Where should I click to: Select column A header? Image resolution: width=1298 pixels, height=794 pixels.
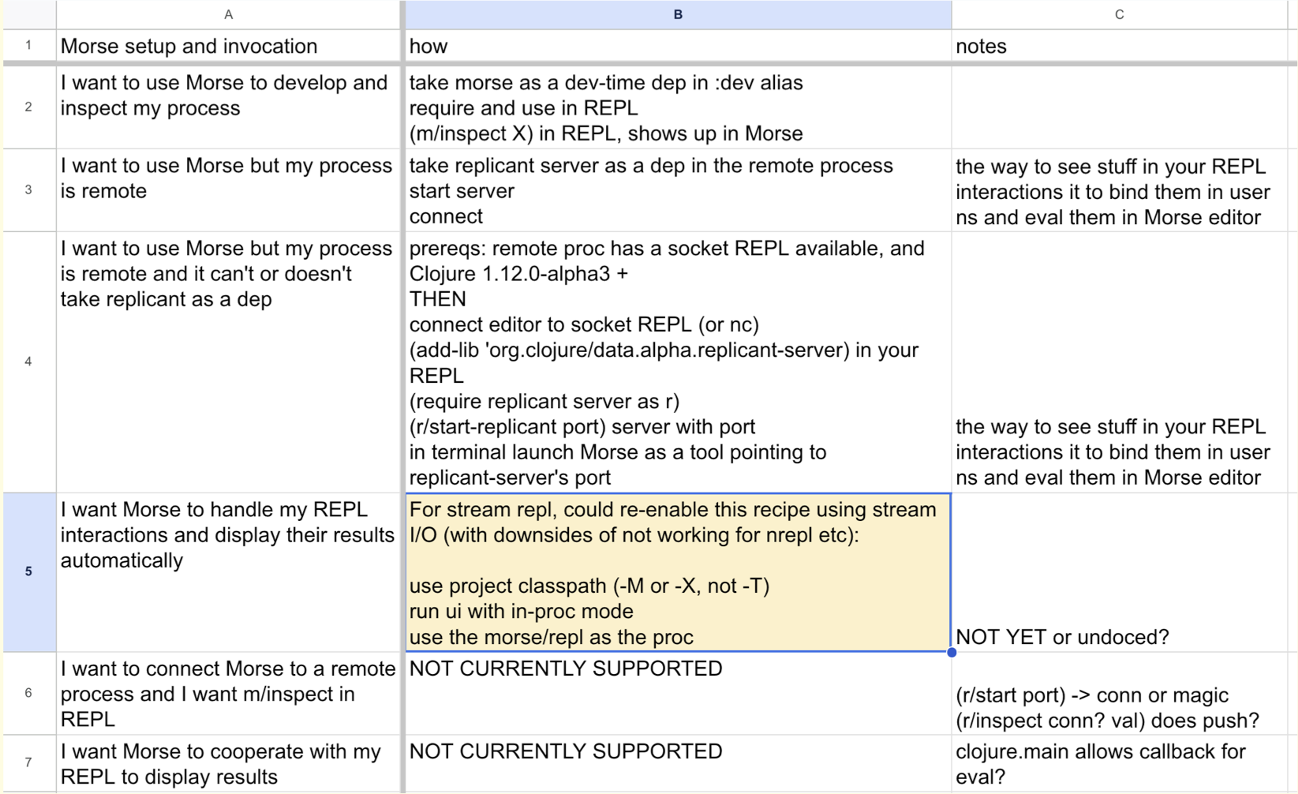229,13
